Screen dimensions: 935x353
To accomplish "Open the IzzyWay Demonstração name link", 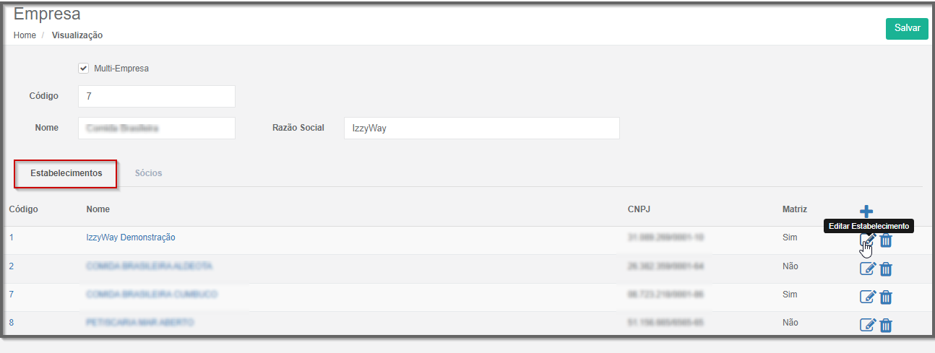I will click(131, 237).
